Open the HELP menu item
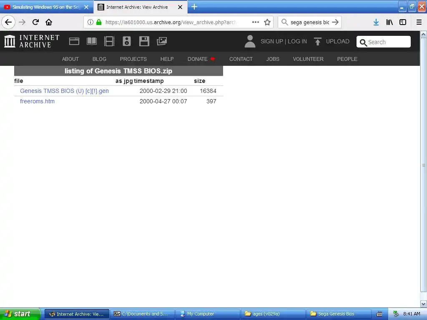The height and width of the screenshot is (320, 427). tap(167, 59)
